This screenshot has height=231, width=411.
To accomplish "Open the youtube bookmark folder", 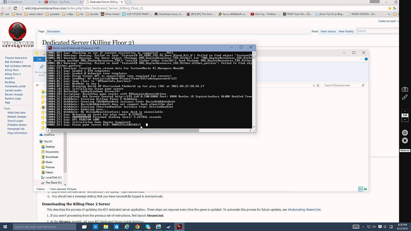I will tap(53, 14).
